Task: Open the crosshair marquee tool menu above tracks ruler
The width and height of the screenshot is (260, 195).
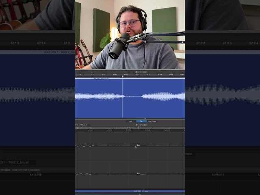Action: [x=141, y=72]
